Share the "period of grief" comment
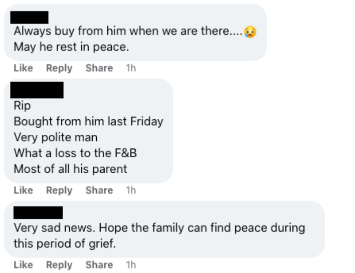The height and width of the screenshot is (273, 355). (x=99, y=265)
